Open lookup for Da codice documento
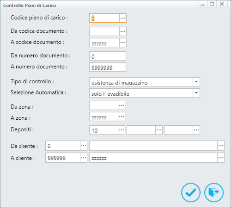 123,31
